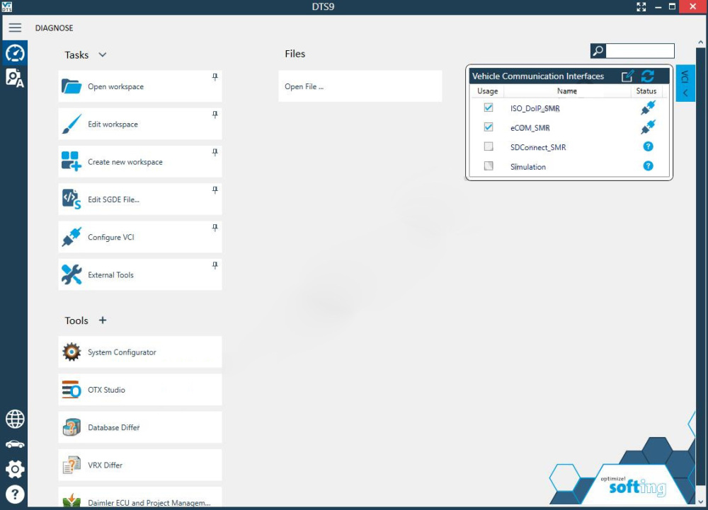Viewport: 708px width, 510px height.
Task: Click the edit VCI configuration icon
Action: 627,76
